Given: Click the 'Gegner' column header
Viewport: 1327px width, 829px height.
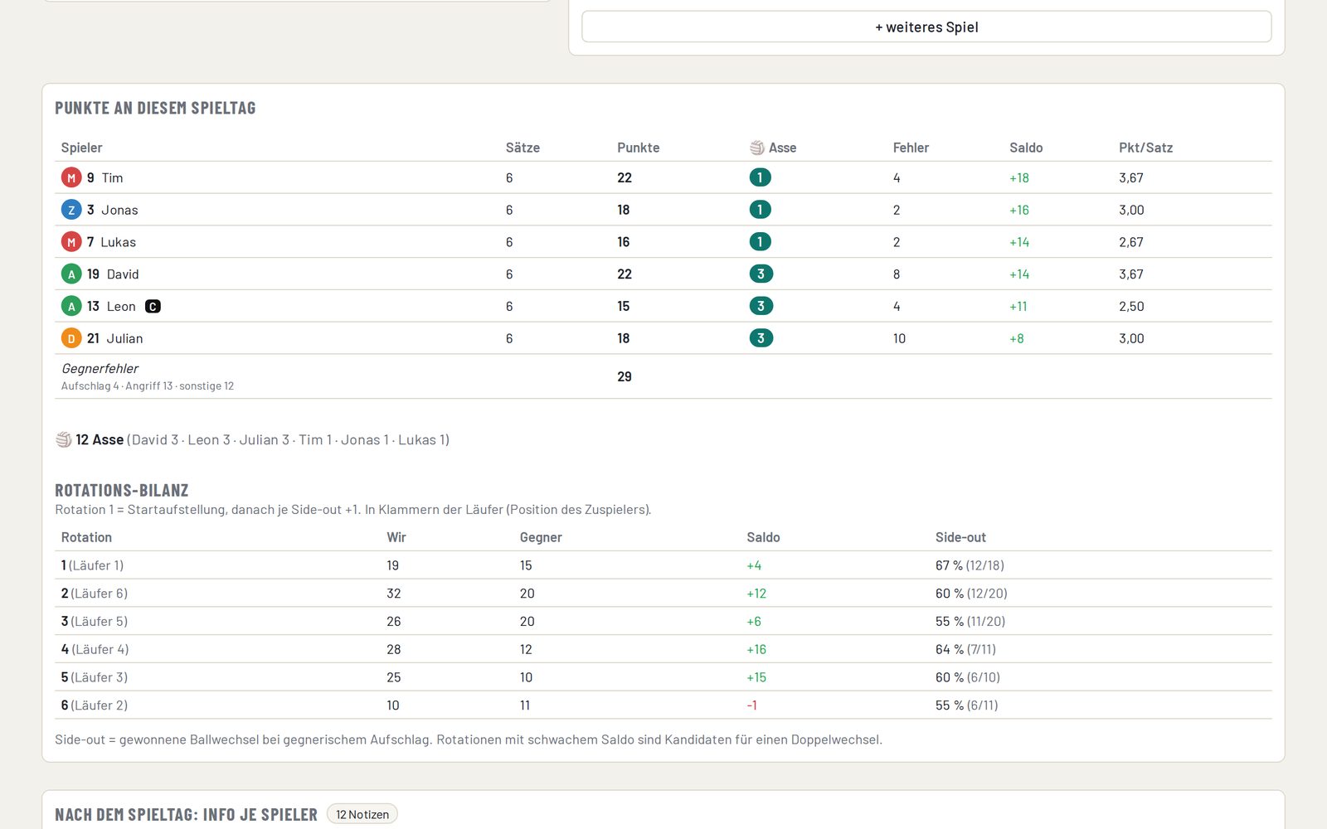Looking at the screenshot, I should (x=541, y=537).
